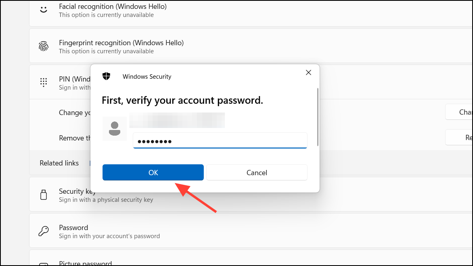Image resolution: width=473 pixels, height=266 pixels.
Task: Click the facial recognition smiley icon
Action: point(43,9)
